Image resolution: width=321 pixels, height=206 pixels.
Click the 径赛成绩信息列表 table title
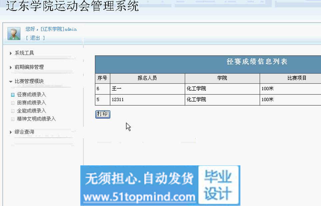point(257,62)
